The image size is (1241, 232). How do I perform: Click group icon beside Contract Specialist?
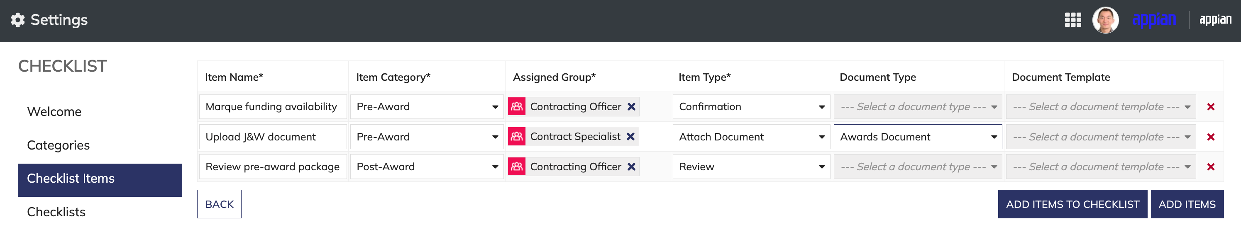click(516, 137)
